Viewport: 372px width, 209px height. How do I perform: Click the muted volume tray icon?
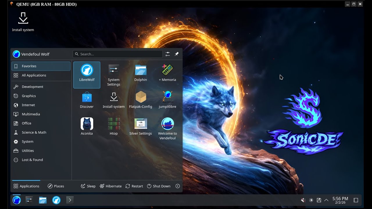pos(303,200)
